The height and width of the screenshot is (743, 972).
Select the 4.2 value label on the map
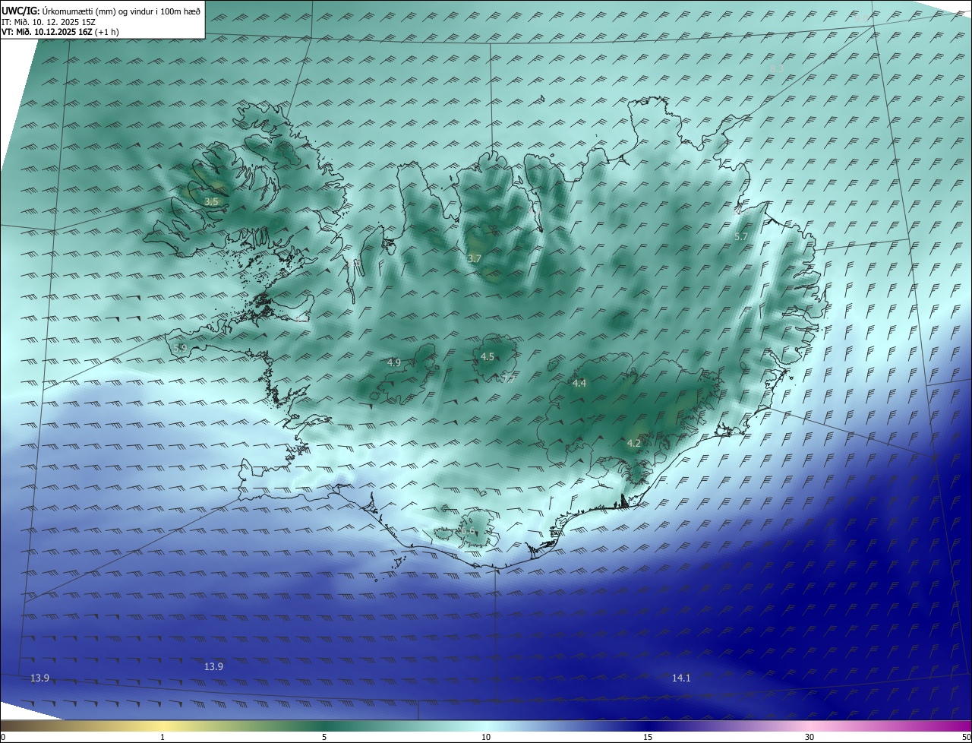[x=634, y=443]
